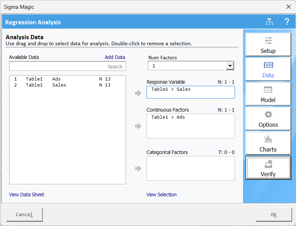The image size is (296, 226).
Task: Click arrow to assign Categorical Factors
Action: click(138, 168)
